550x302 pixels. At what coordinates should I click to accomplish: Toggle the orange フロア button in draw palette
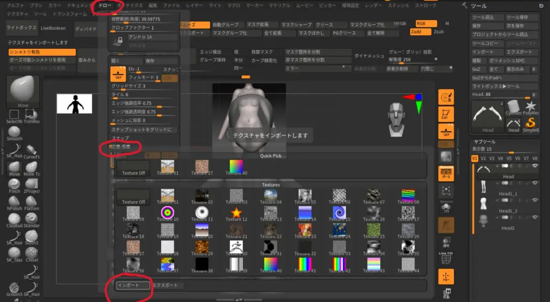click(x=118, y=74)
